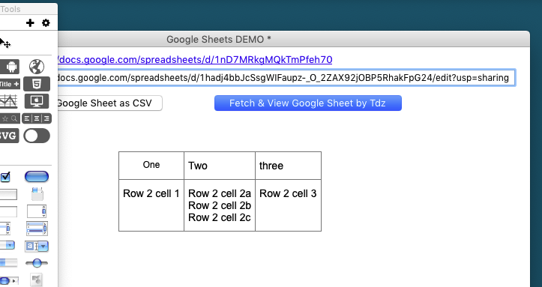Pick the toggle switch widget tool
This screenshot has width=542, height=287.
(37, 136)
